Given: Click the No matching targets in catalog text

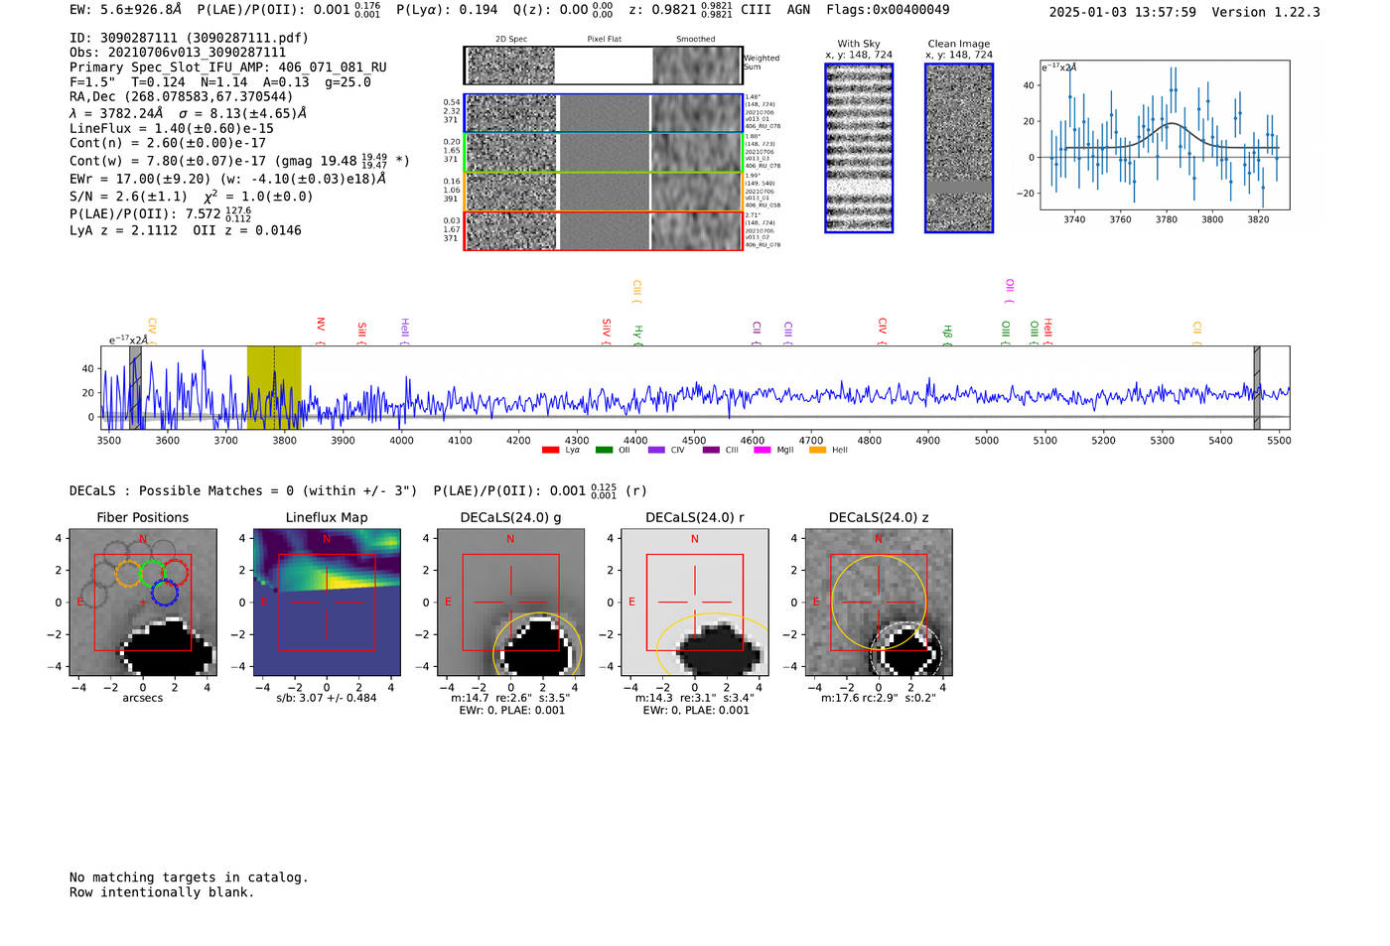Looking at the screenshot, I should [x=189, y=878].
